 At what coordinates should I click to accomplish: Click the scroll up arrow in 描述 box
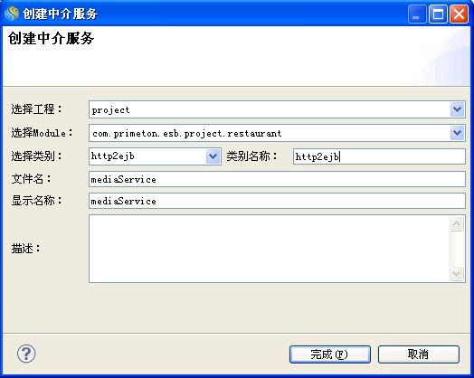click(x=457, y=224)
